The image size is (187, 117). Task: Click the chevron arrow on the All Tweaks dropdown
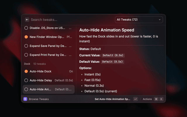160,20
